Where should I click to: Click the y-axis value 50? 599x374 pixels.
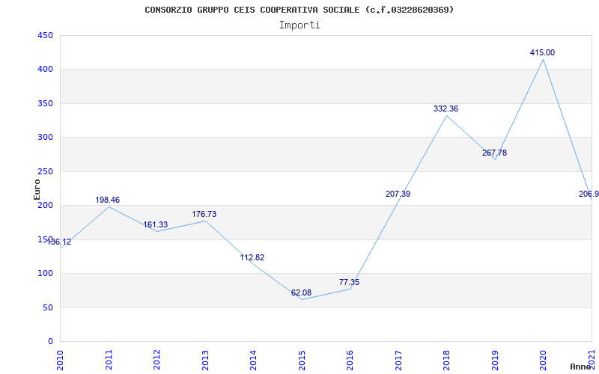click(48, 307)
